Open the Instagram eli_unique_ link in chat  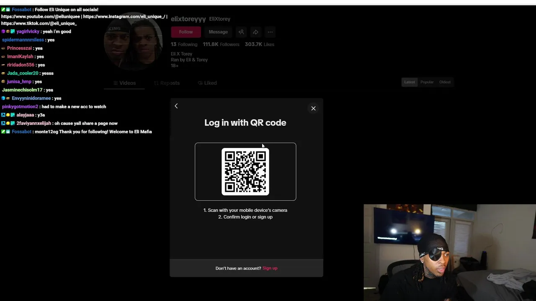tap(124, 17)
